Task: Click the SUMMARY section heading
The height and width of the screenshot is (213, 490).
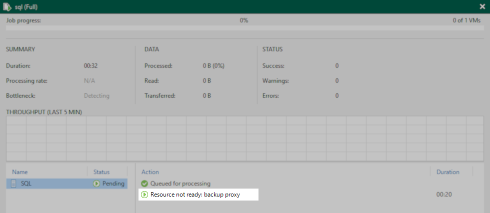Action: (20, 49)
